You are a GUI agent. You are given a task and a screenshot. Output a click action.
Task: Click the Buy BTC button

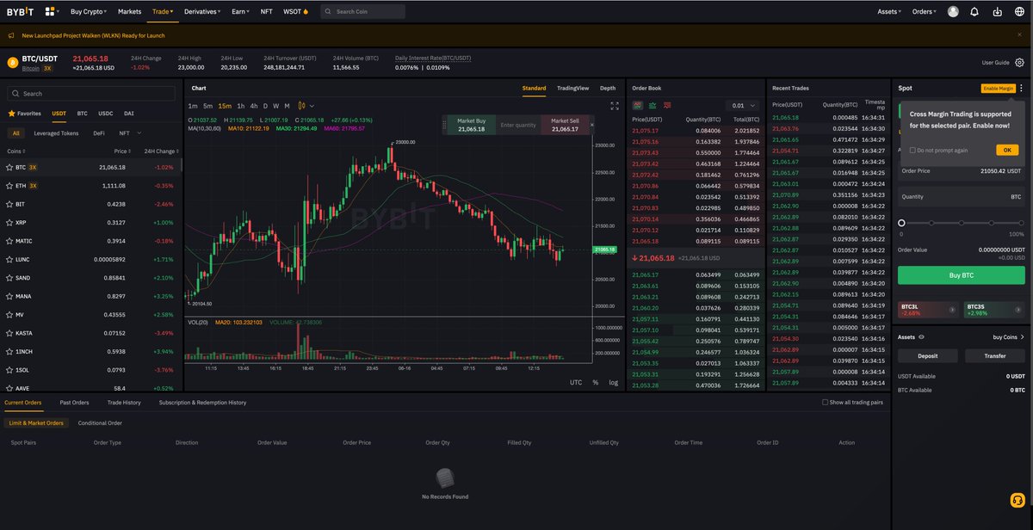coord(961,275)
